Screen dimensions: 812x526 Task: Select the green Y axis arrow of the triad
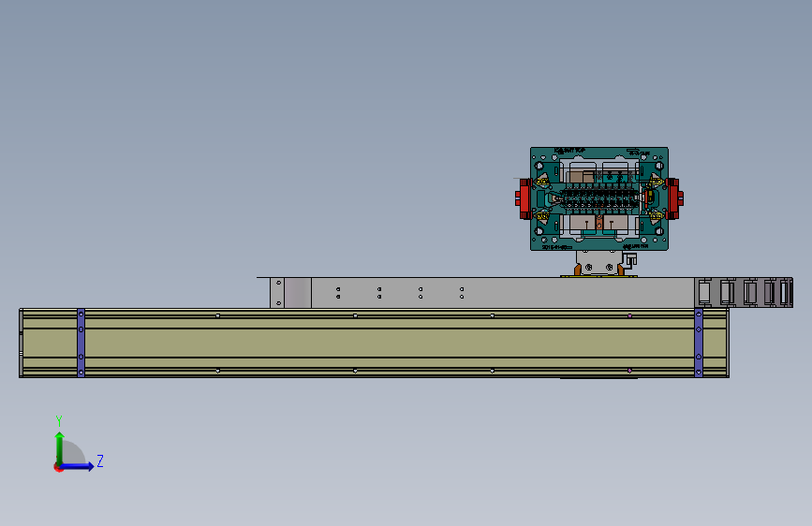click(x=60, y=447)
